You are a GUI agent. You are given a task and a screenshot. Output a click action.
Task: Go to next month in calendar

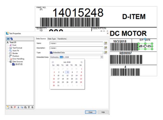(x=81, y=62)
